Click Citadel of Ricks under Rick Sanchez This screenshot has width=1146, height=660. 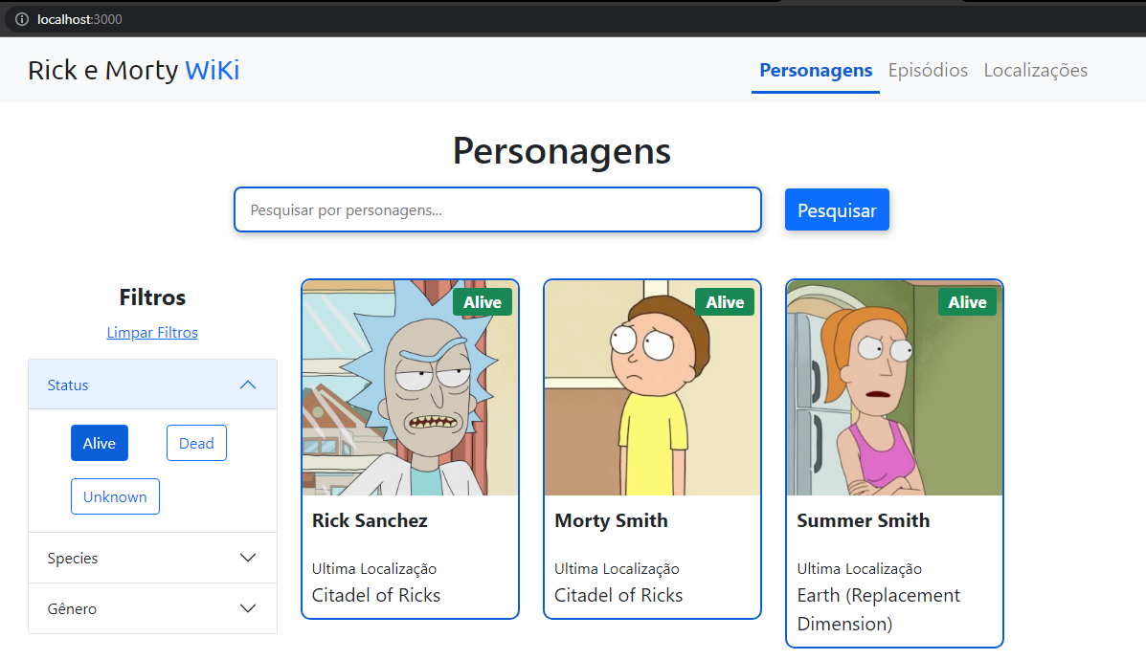[376, 596]
